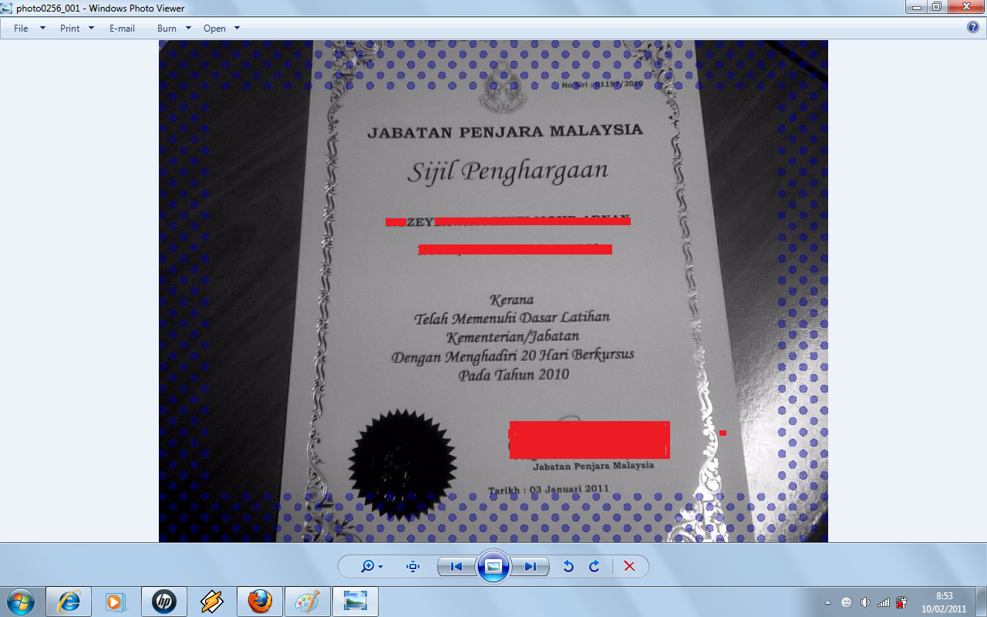This screenshot has height=617, width=987.
Task: Click the network signal tray icon
Action: click(884, 602)
